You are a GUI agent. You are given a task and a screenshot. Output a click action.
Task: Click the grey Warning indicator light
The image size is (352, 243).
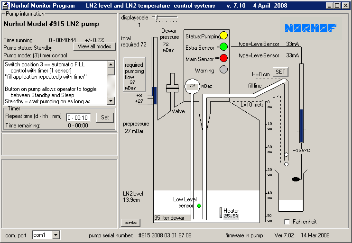[x=223, y=70]
